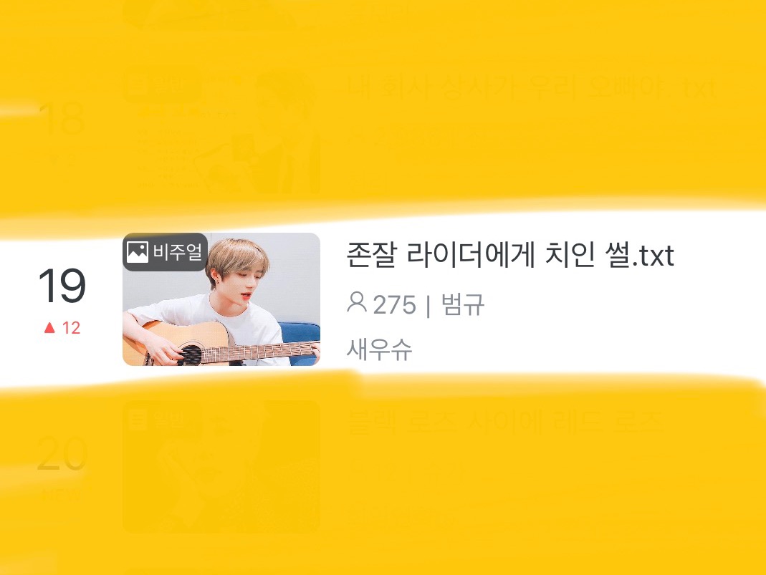Click the red rank change number 12
The height and width of the screenshot is (575, 766).
(72, 327)
